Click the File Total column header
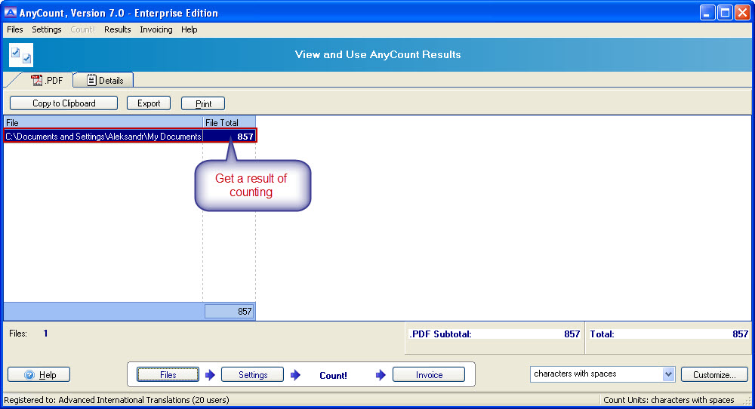 (230, 123)
